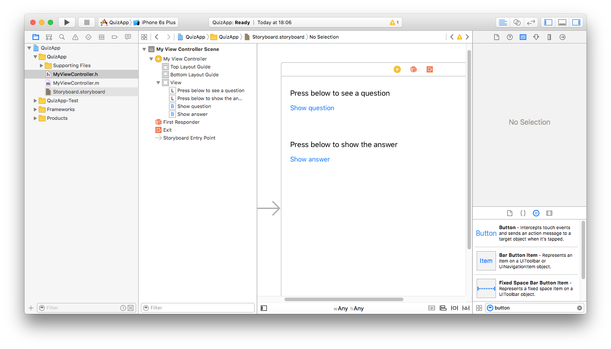Open the Issue navigator in sidebar
Viewport: 611px width, 349px height.
[75, 37]
